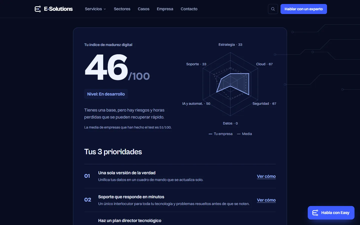Click the large 46 score number
The image size is (360, 225).
coord(106,67)
